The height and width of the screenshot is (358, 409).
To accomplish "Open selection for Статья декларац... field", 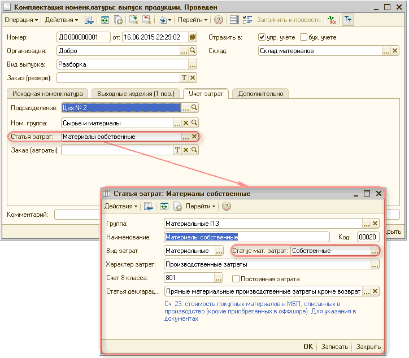I will point(367,291).
